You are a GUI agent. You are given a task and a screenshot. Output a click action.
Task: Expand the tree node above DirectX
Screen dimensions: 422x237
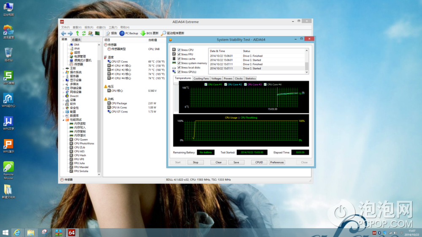coord(64,92)
